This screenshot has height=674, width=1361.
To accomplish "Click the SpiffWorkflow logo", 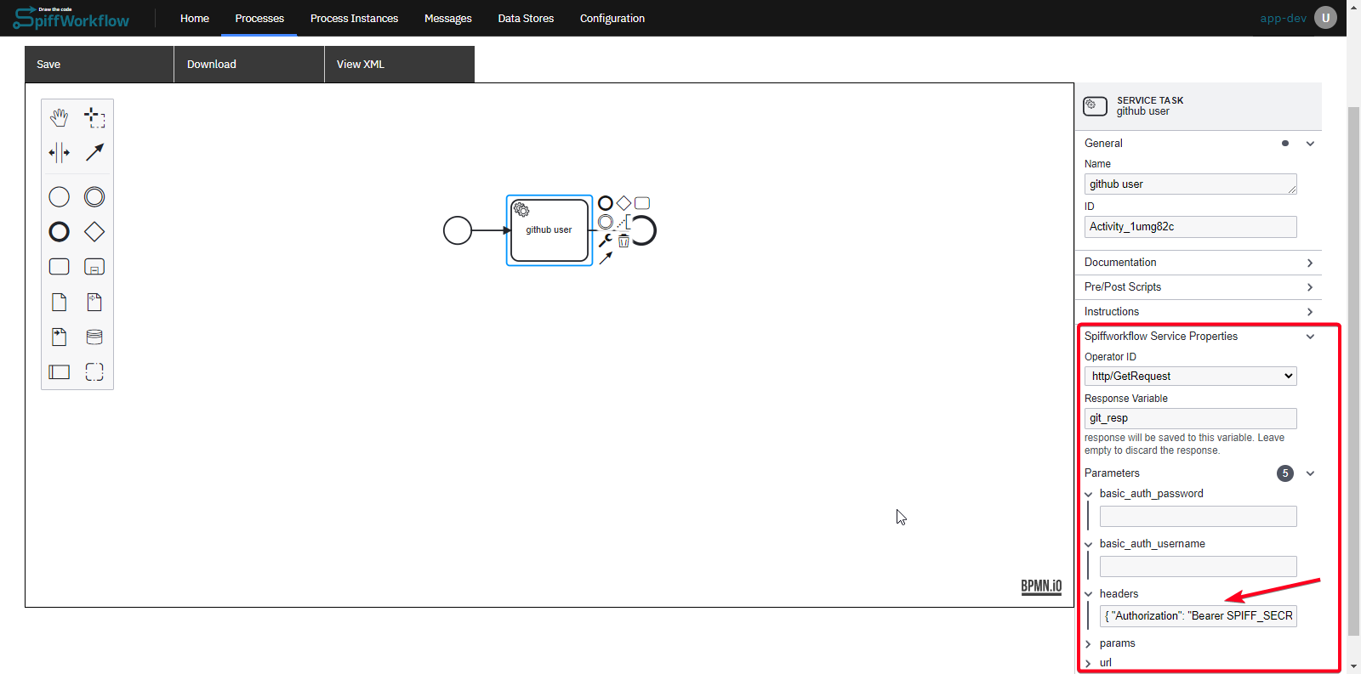I will (71, 18).
